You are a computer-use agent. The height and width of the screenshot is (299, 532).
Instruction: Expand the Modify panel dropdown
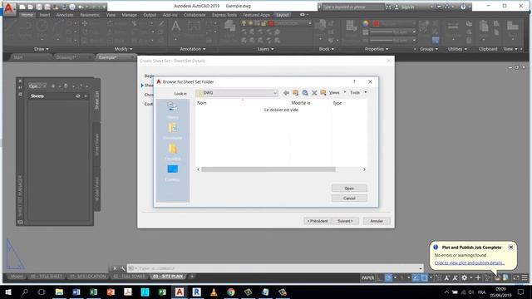pos(123,49)
